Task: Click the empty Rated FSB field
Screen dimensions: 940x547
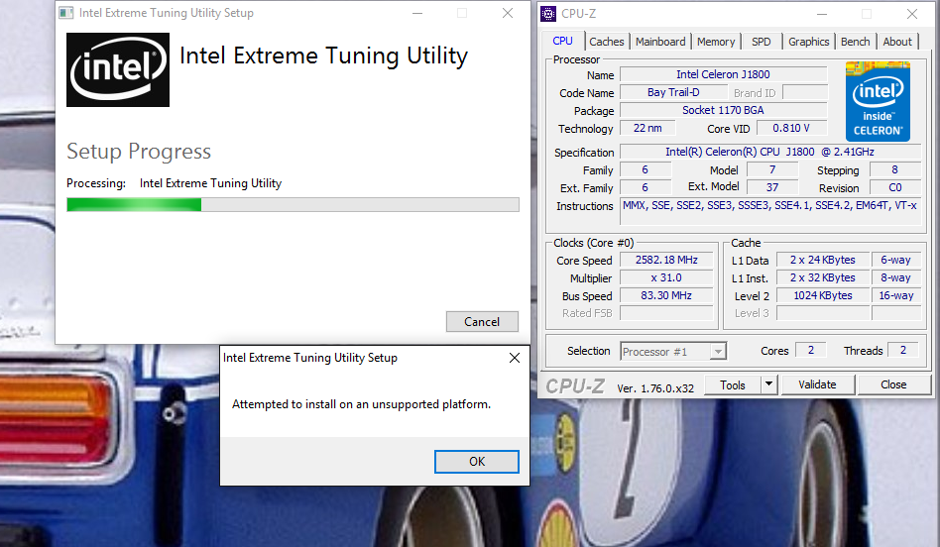Action: (x=666, y=313)
